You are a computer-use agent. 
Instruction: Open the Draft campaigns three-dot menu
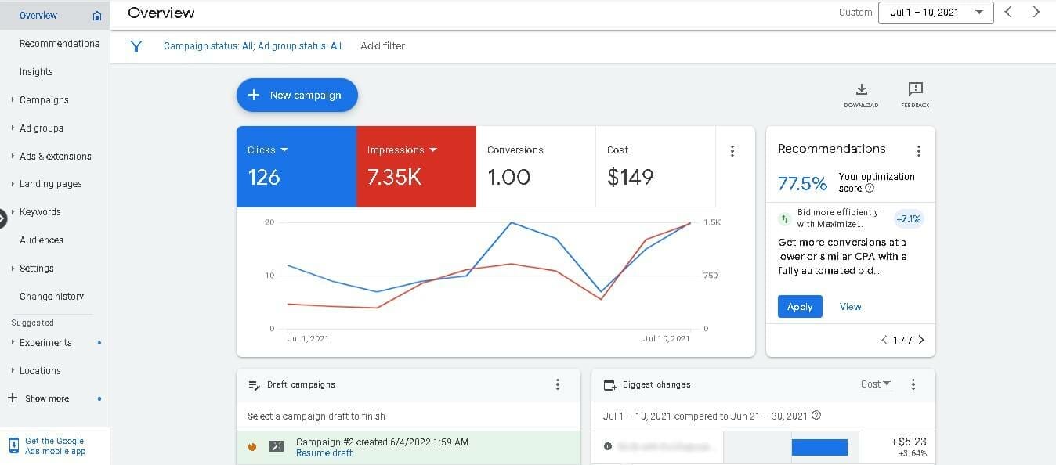coord(558,384)
